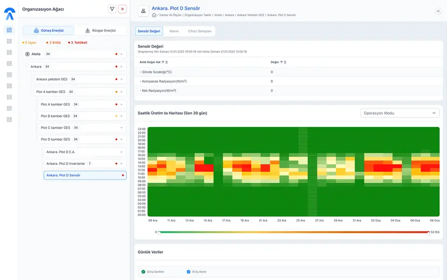Click the 7 badge on Plot D Inverterlar
The height and width of the screenshot is (280, 447).
[x=90, y=164]
